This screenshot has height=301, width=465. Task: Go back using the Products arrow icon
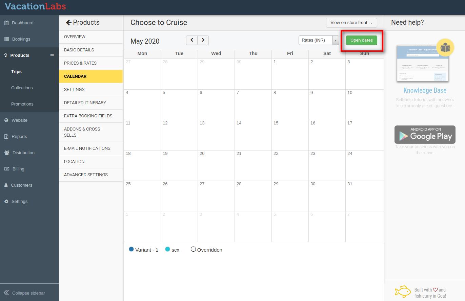pos(68,23)
